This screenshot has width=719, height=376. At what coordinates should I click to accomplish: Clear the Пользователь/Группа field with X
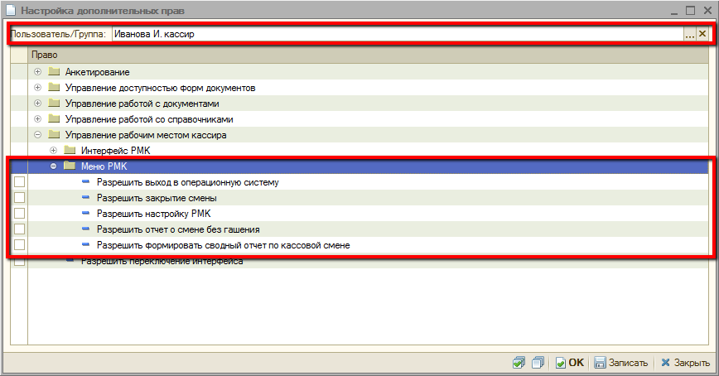coord(702,34)
